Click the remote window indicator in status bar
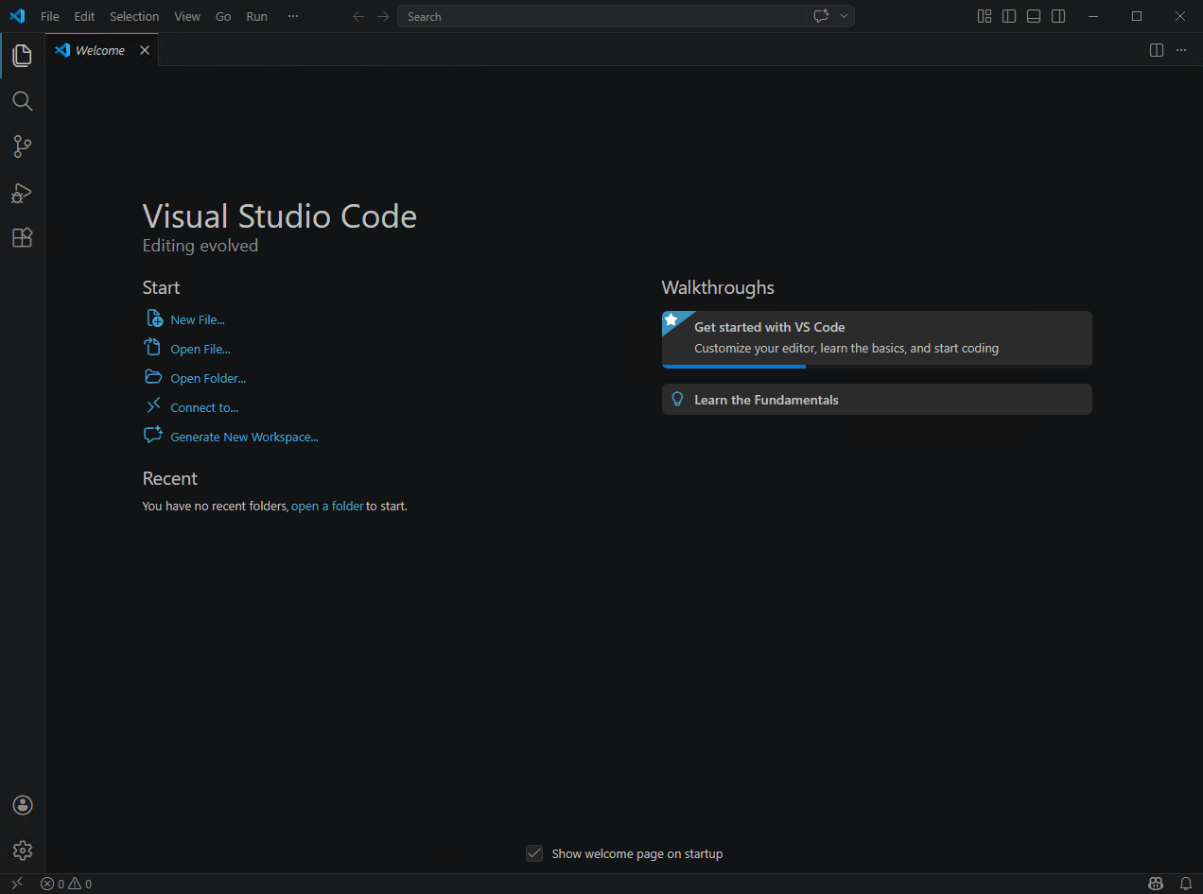1203x894 pixels. coord(16,884)
